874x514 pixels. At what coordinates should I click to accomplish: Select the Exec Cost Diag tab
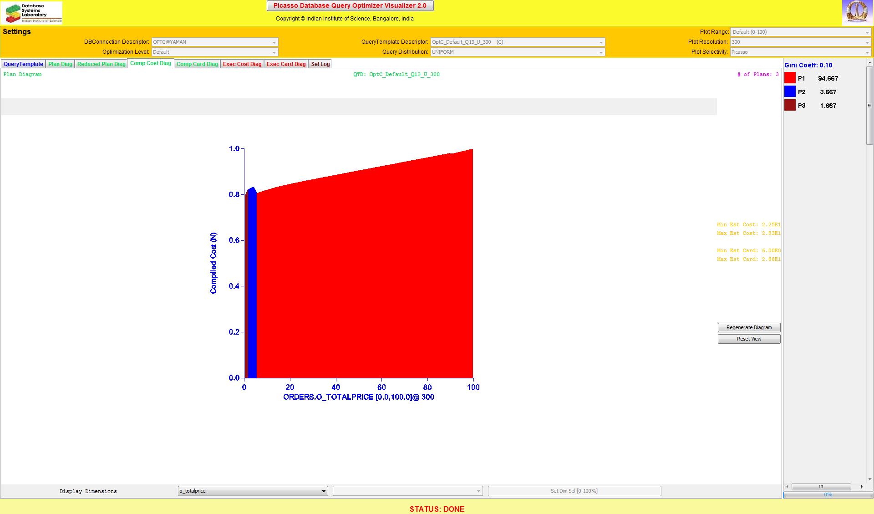[242, 64]
